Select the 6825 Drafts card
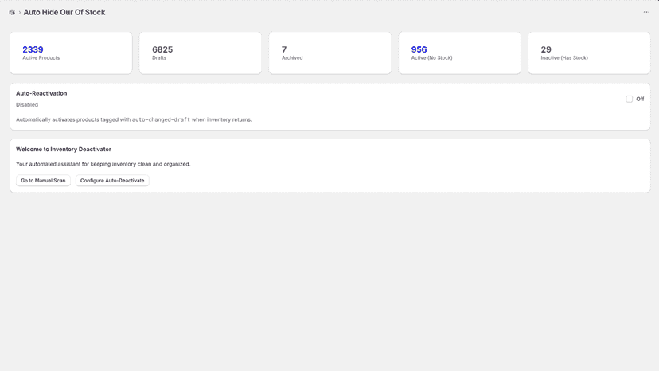This screenshot has width=659, height=371. click(201, 53)
